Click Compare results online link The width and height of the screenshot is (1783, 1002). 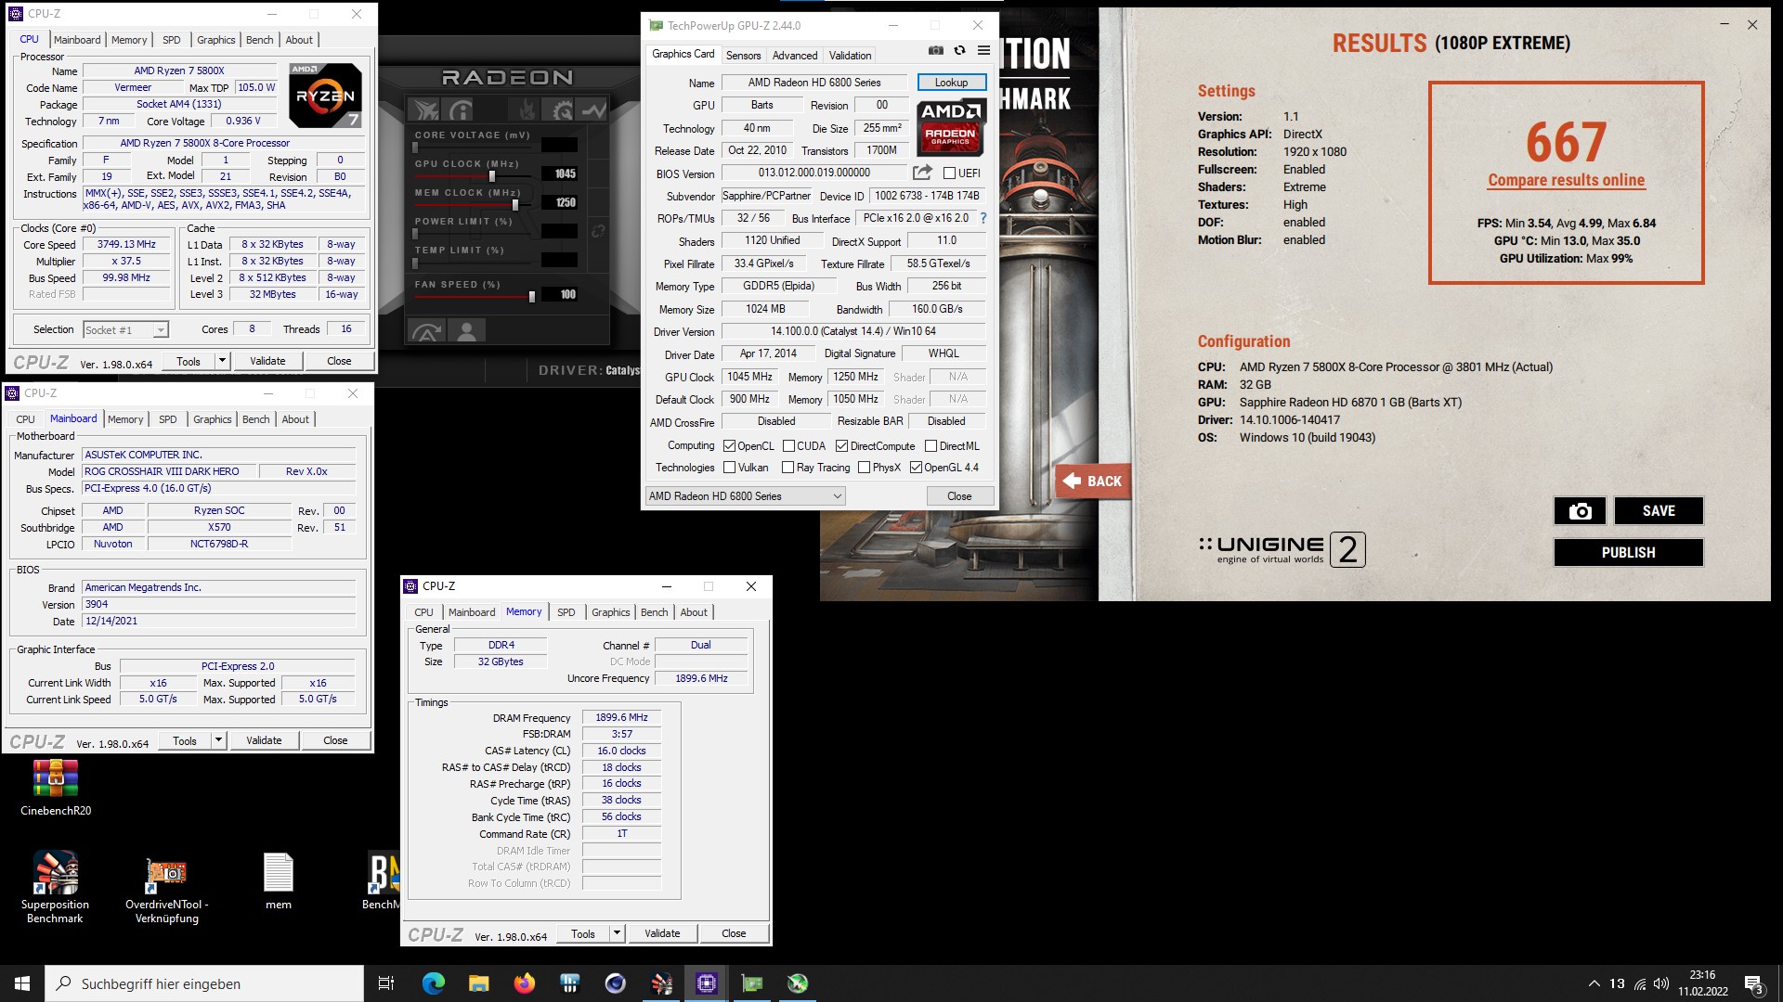coord(1566,180)
